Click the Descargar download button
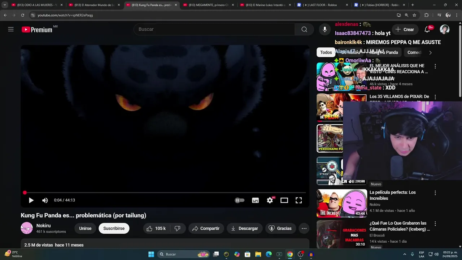 [245, 228]
